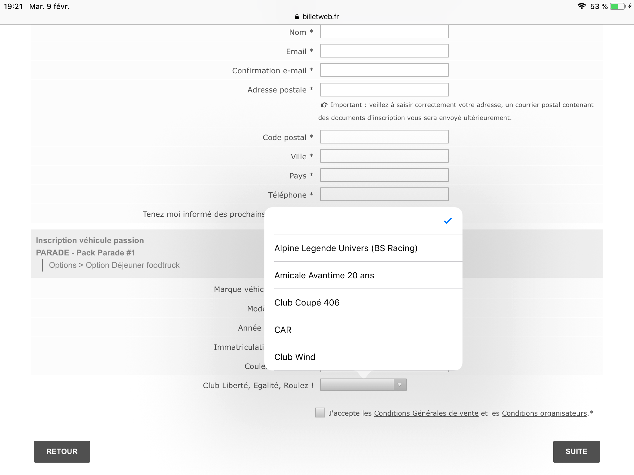This screenshot has height=475, width=634.
Task: Click into the Email input field
Action: pyautogui.click(x=384, y=51)
